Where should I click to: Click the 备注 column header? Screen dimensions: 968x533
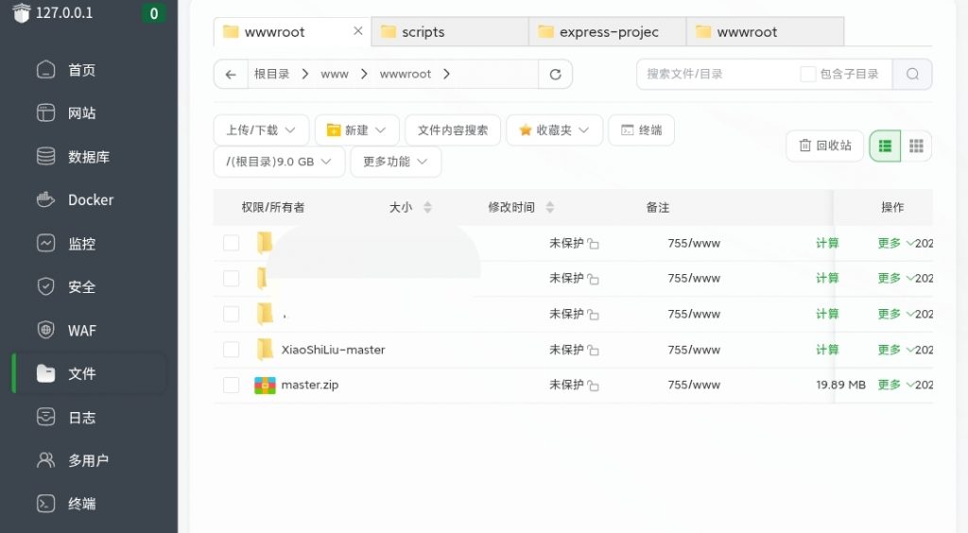tap(658, 207)
